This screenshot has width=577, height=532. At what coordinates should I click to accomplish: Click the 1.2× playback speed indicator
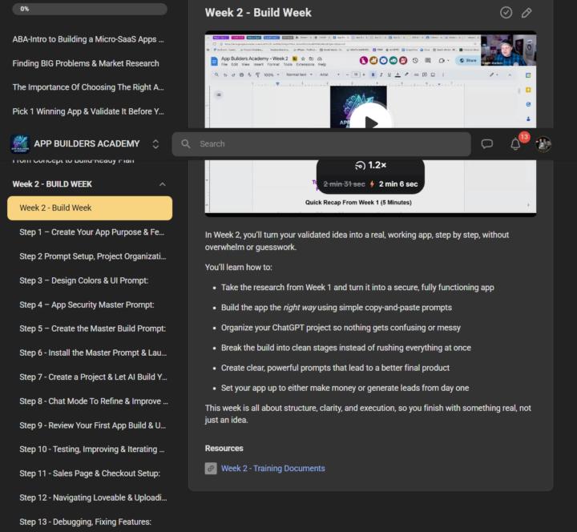point(369,165)
